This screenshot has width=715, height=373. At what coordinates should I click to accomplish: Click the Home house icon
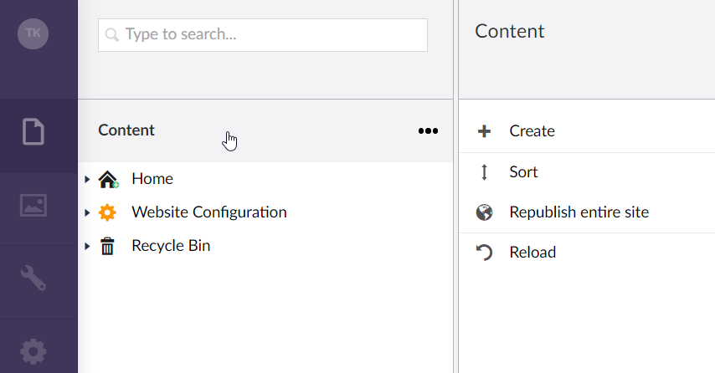(108, 179)
